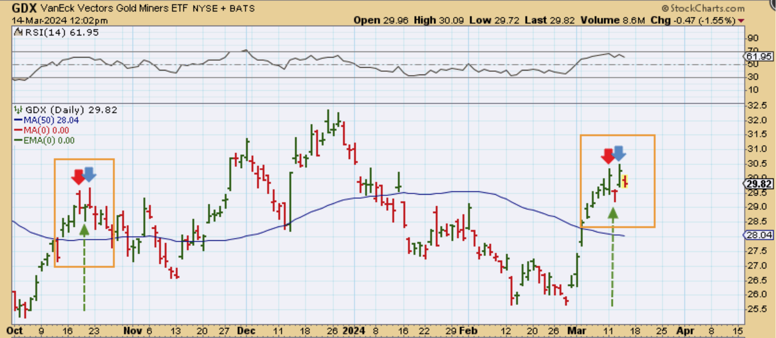This screenshot has width=776, height=338.
Task: Click the RSI axis label 50
Action: tap(753, 64)
